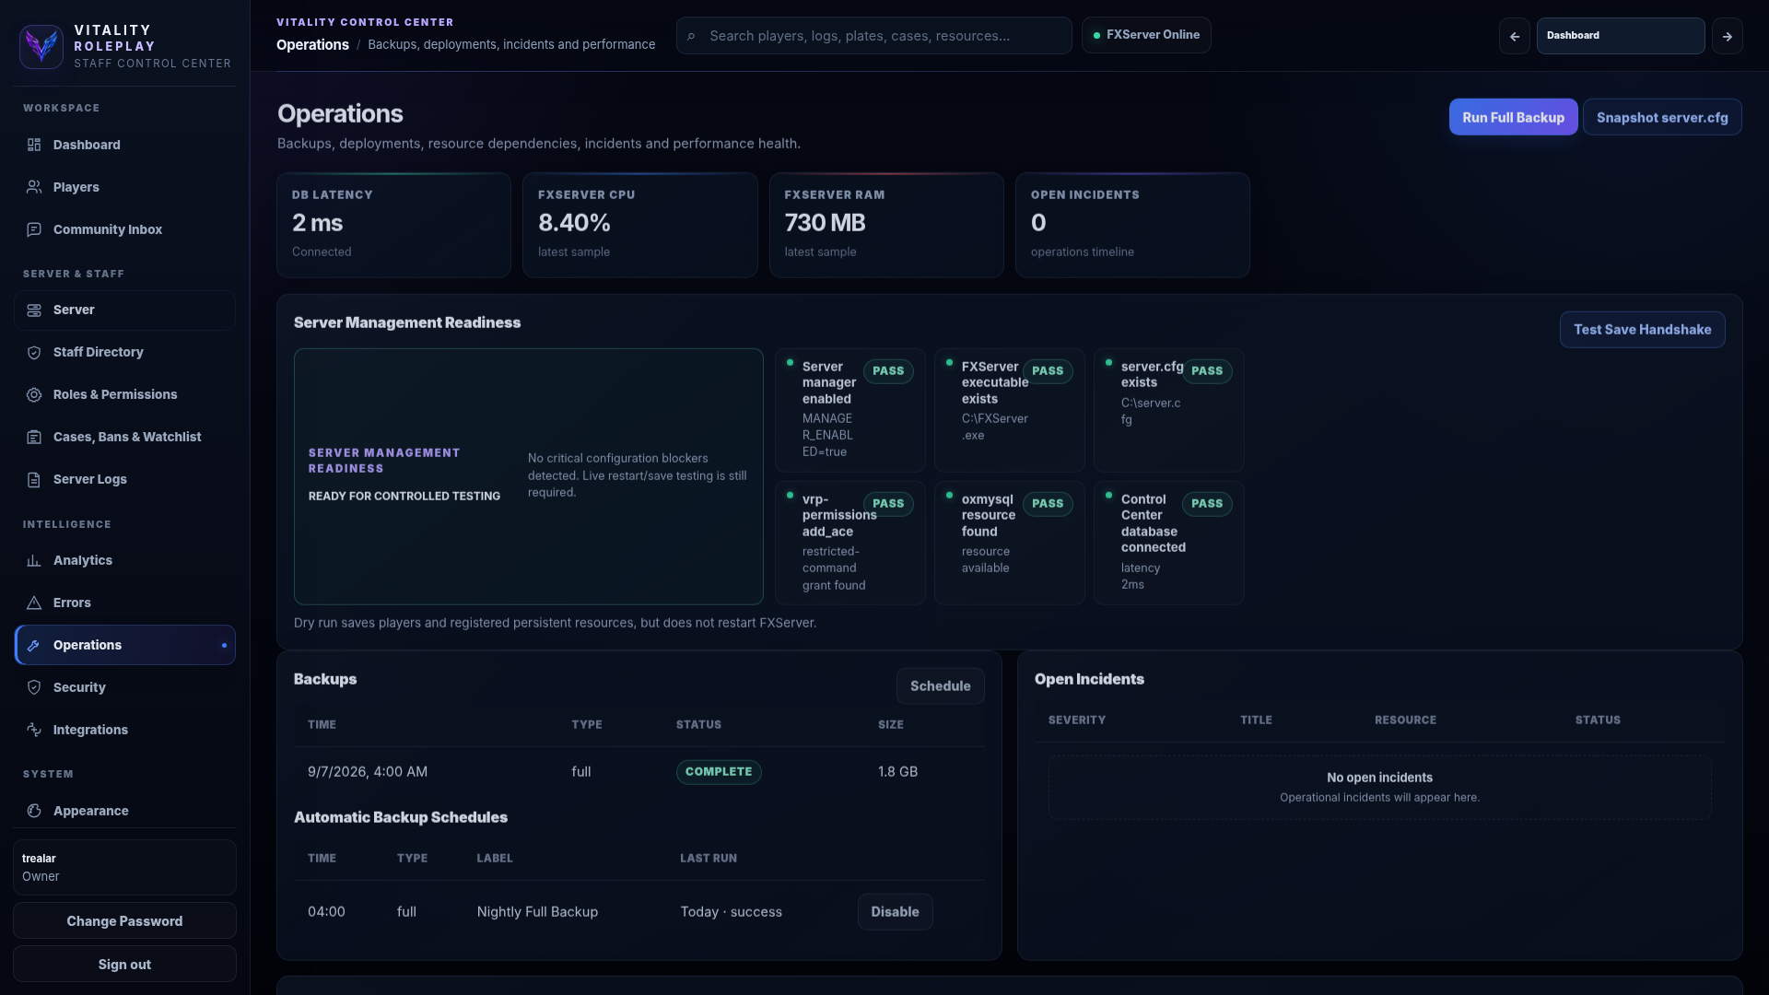Viewport: 1769px width, 995px height.
Task: Click the DB Latency 2 ms card
Action: 393,225
